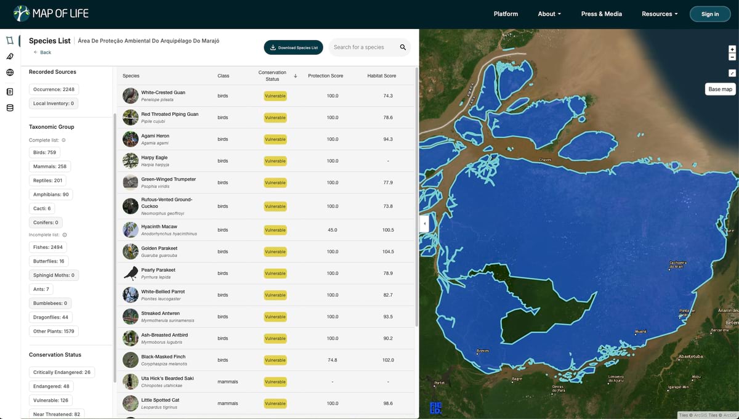Viewport: 739px width, 419px height.
Task: Open Golden Parakeet photo thumbnail
Action: point(130,251)
